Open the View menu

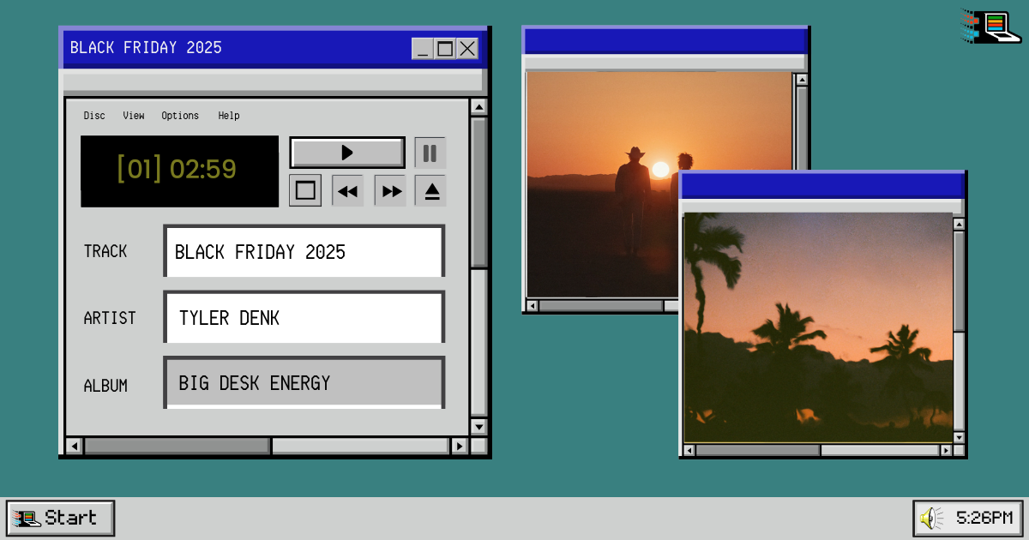pos(134,116)
